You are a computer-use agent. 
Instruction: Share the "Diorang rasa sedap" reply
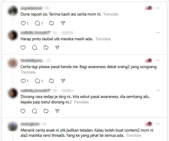click(x=57, y=111)
